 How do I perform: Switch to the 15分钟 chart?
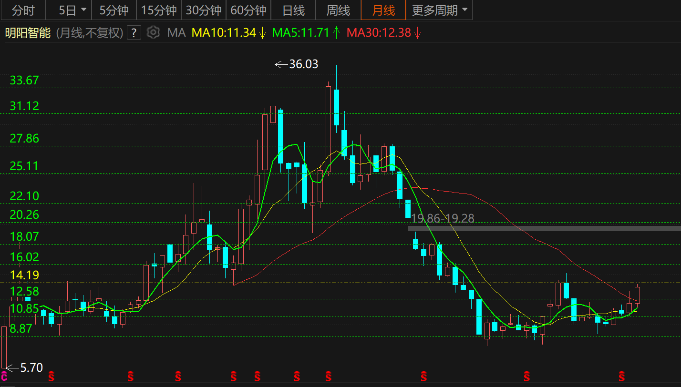[x=159, y=10]
